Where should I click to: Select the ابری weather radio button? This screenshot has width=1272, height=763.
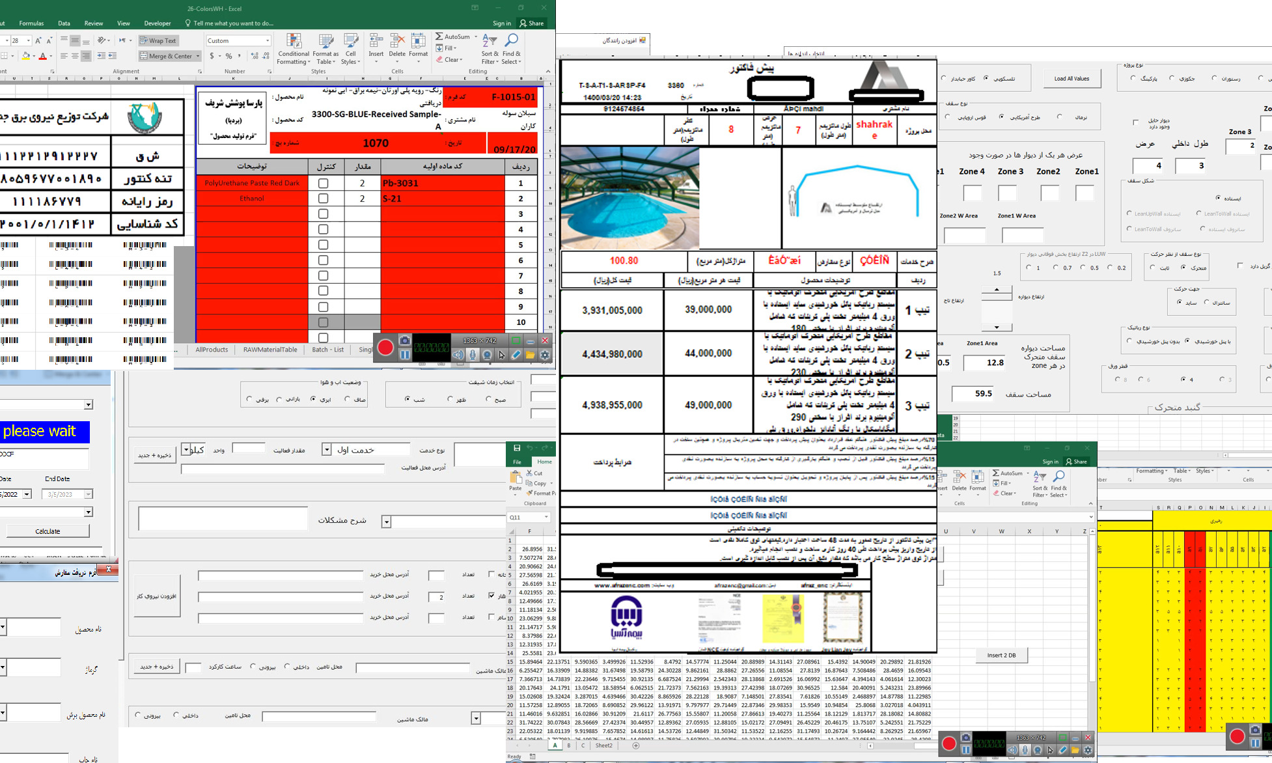[314, 399]
